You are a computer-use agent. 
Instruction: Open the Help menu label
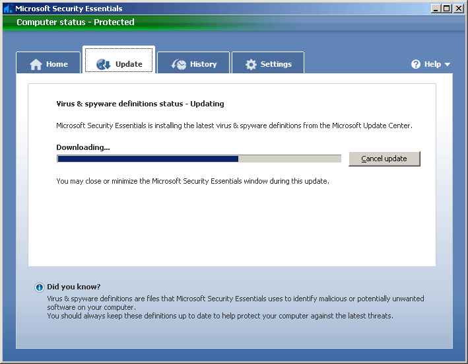432,64
